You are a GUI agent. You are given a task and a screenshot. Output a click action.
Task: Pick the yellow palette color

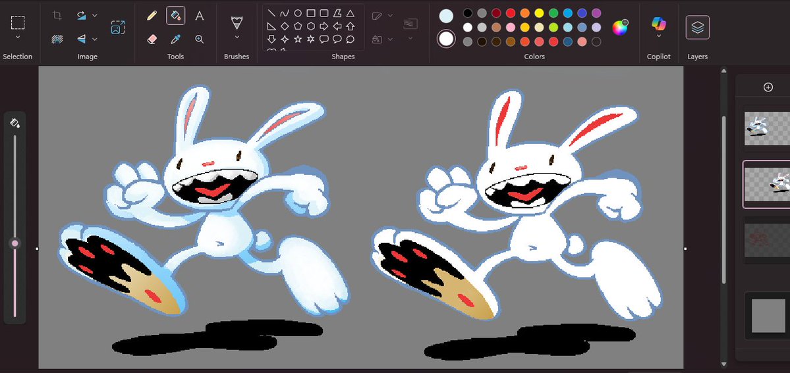539,13
